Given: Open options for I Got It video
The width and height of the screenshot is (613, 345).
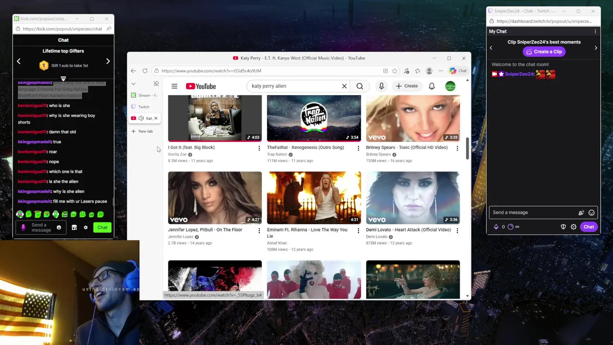Looking at the screenshot, I should click(x=259, y=149).
